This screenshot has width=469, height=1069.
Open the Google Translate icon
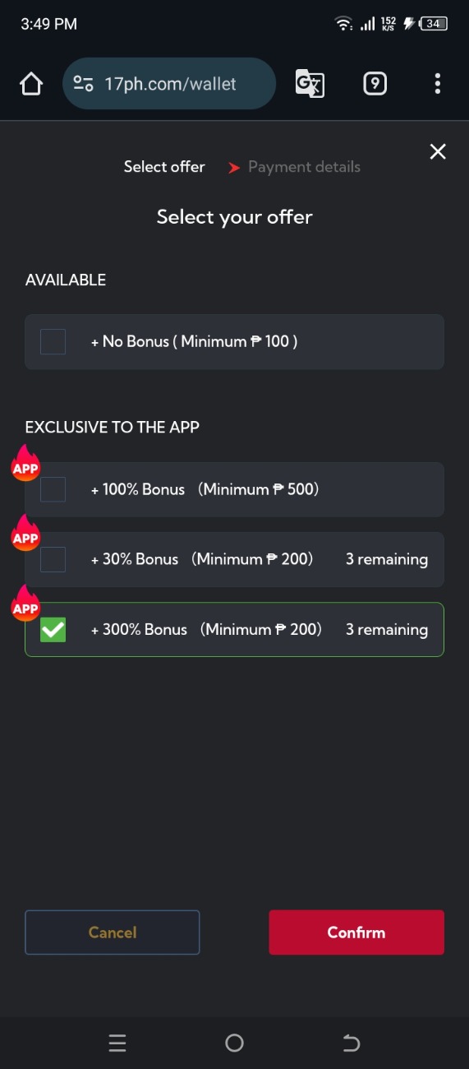coord(310,84)
